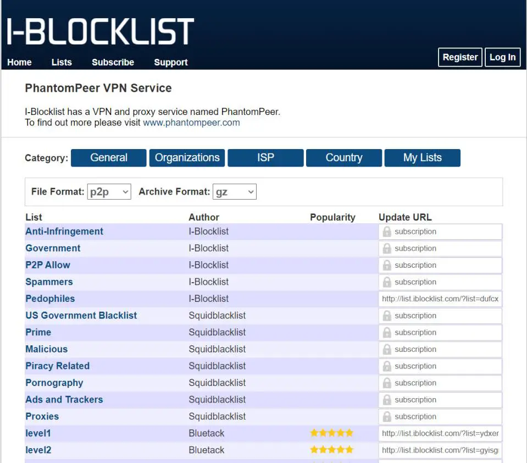Click the Pedophiles list update URL field
The width and height of the screenshot is (527, 463).
tap(440, 299)
